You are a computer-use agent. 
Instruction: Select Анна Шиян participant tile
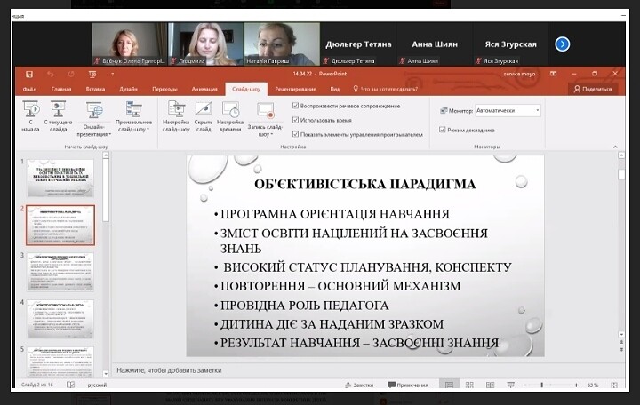pyautogui.click(x=435, y=44)
